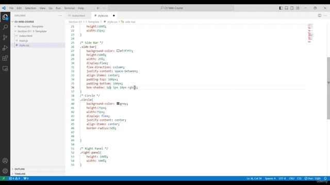The height and width of the screenshot is (185, 330).
Task: Split the editor to the right
Action: [x=320, y=15]
